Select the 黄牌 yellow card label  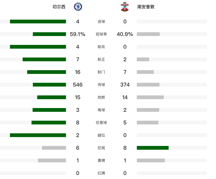tap(101, 160)
